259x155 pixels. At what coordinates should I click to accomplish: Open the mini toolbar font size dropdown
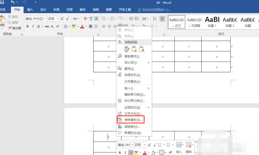145,145
